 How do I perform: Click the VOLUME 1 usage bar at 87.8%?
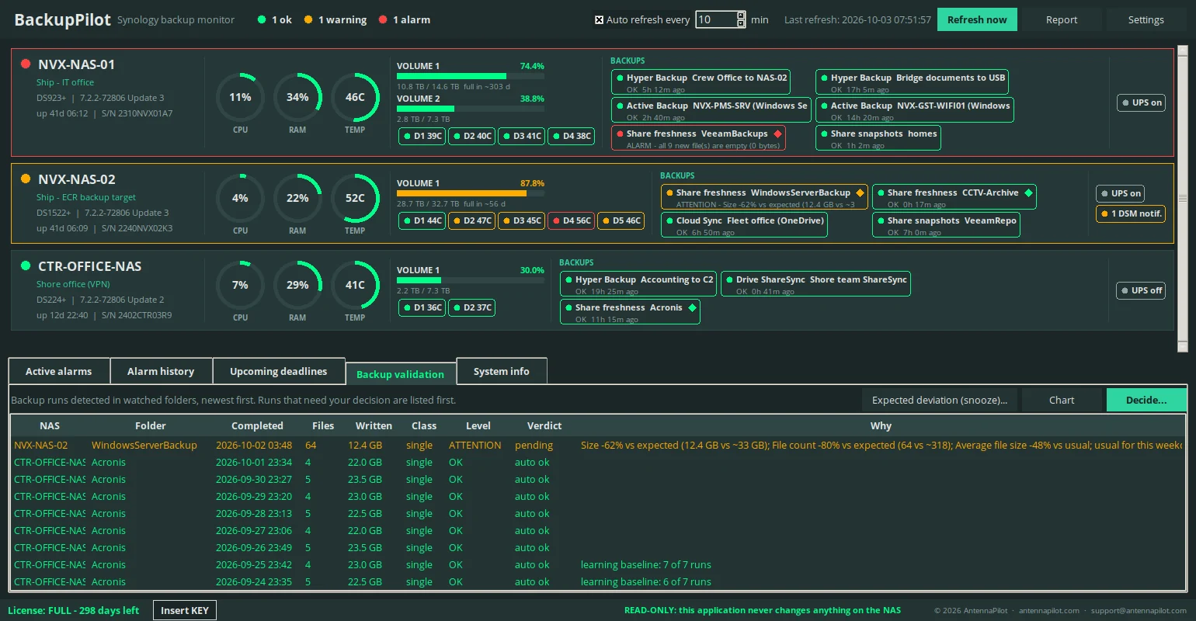point(471,193)
